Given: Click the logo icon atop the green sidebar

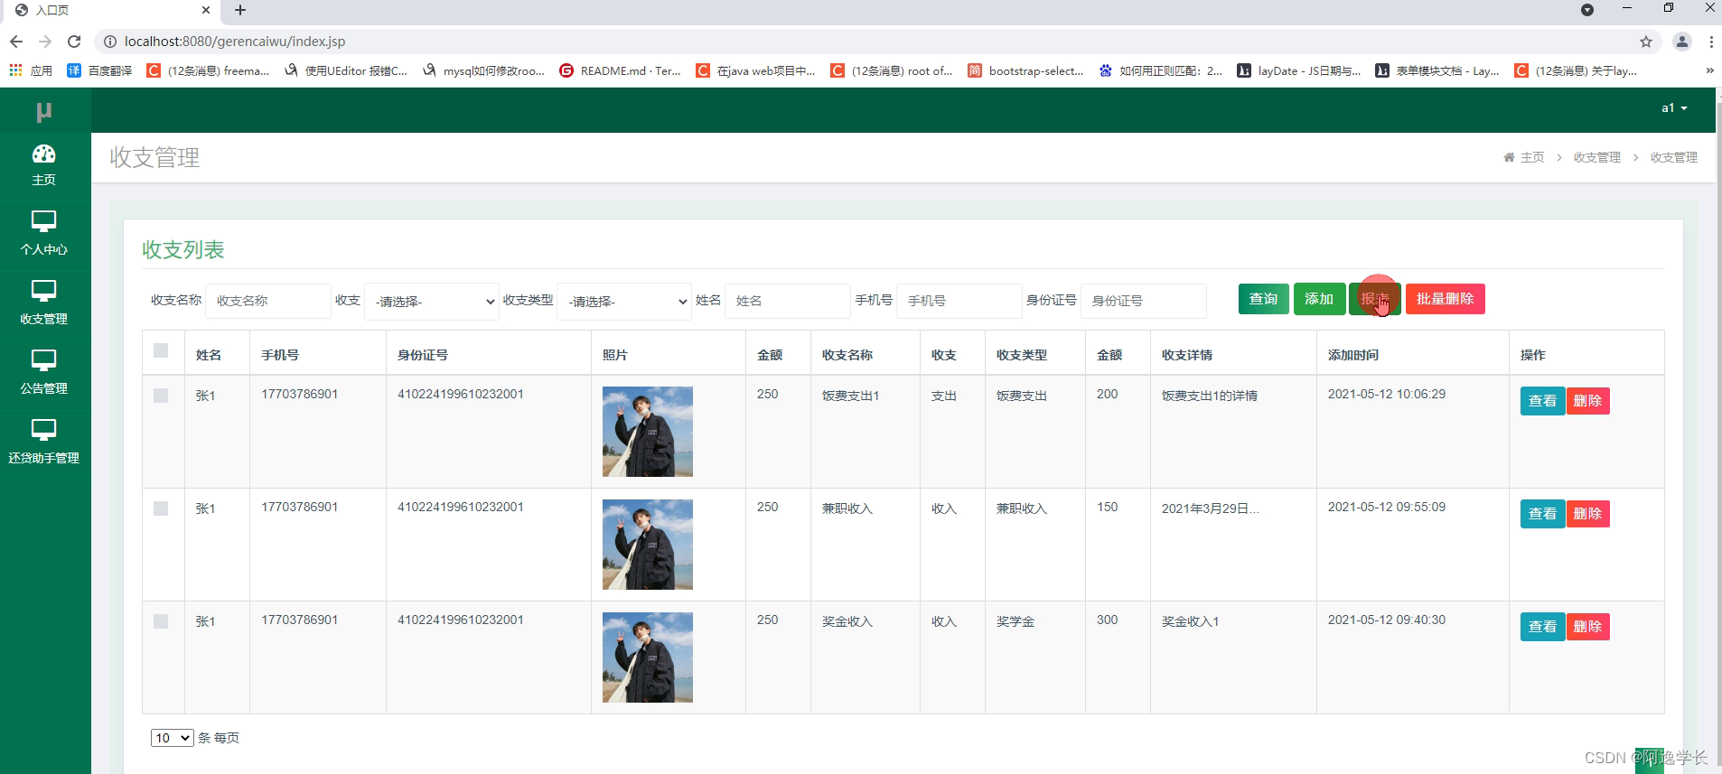Looking at the screenshot, I should click(43, 112).
